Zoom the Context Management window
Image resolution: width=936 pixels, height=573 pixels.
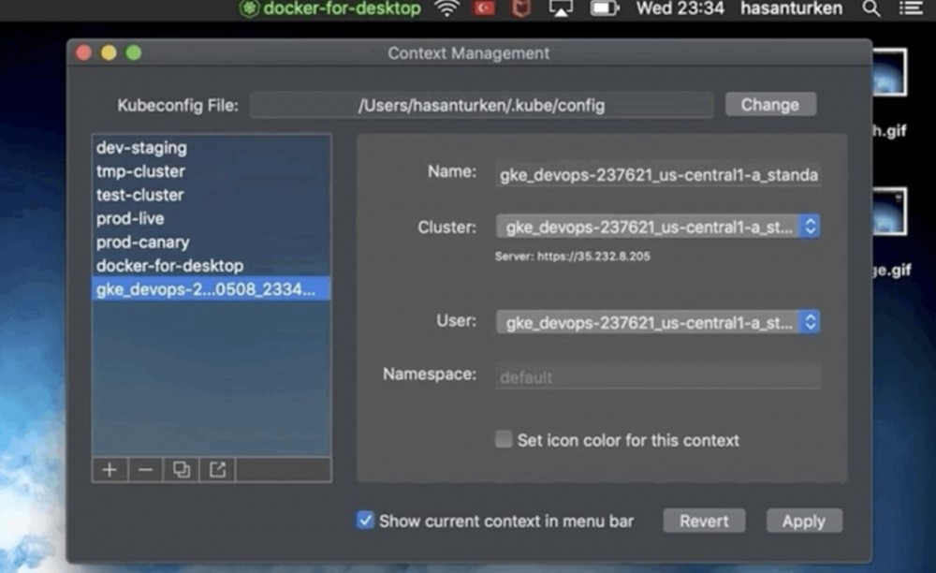pos(134,53)
